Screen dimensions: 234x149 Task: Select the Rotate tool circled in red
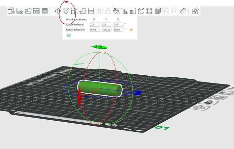point(66,11)
